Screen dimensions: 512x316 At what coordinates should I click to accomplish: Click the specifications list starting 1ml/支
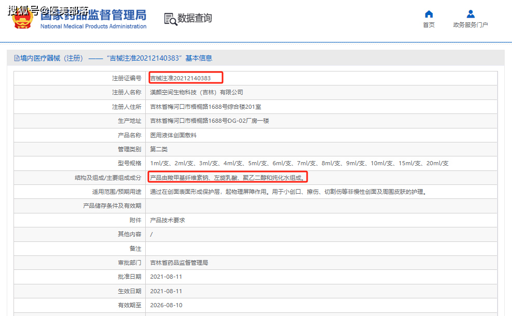pos(299,163)
